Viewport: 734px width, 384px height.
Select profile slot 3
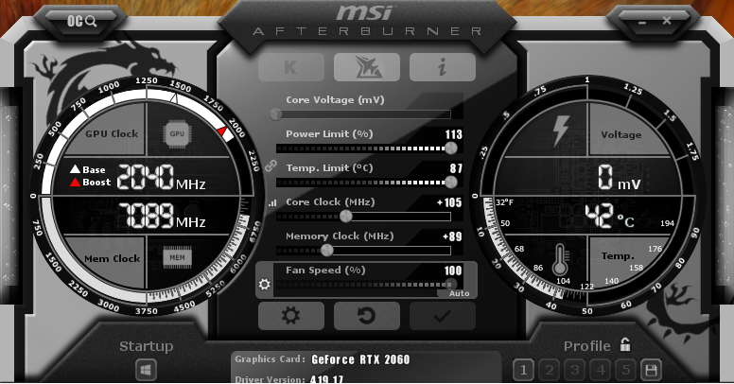(x=574, y=370)
